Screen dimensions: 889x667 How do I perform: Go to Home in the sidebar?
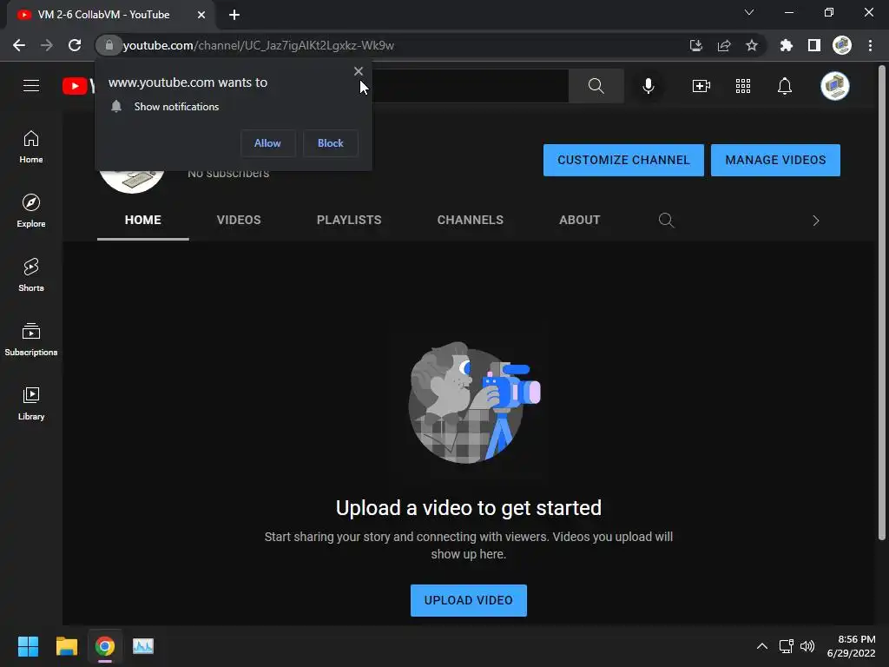tap(31, 147)
